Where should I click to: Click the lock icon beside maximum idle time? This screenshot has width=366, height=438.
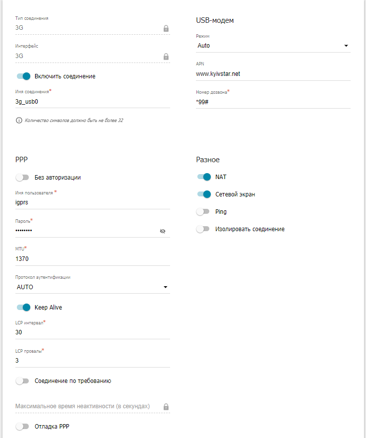coord(166,406)
